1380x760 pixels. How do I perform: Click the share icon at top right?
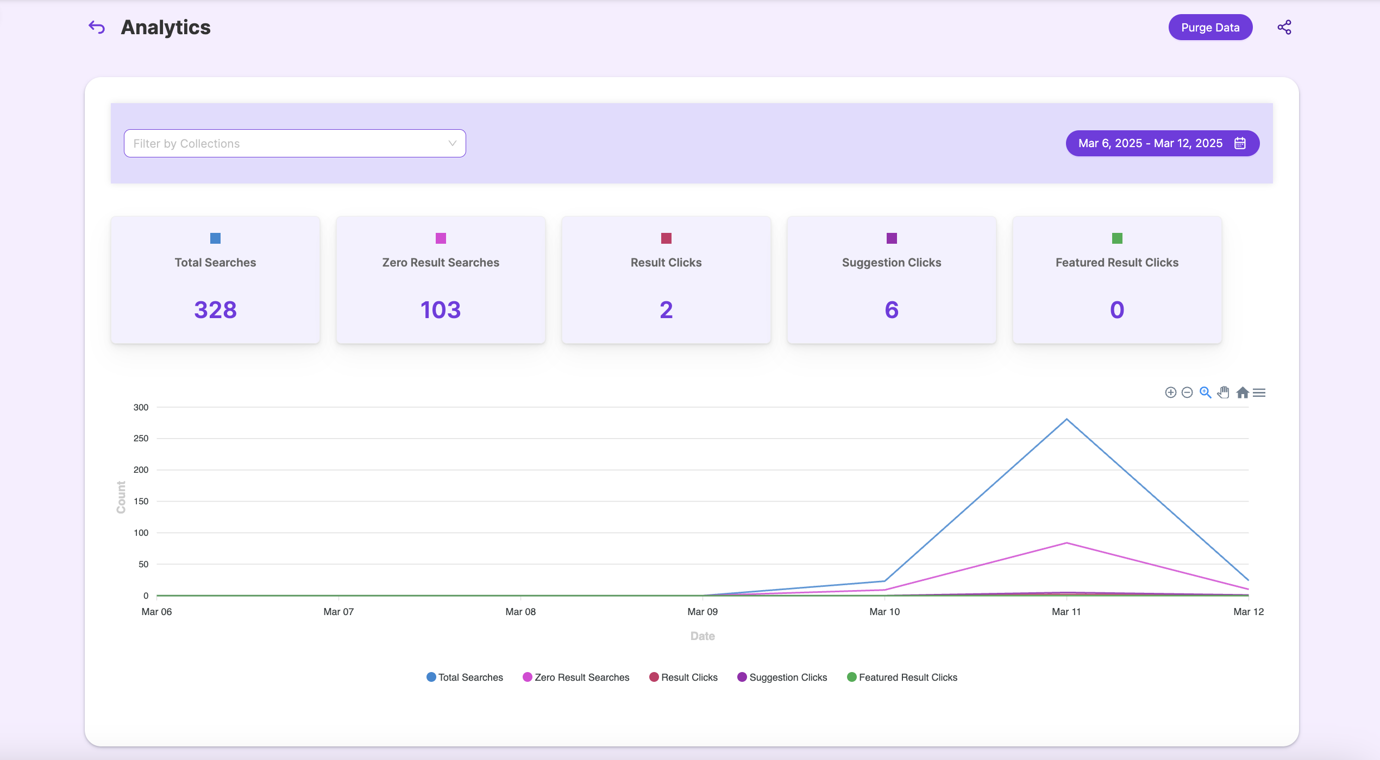pyautogui.click(x=1284, y=27)
